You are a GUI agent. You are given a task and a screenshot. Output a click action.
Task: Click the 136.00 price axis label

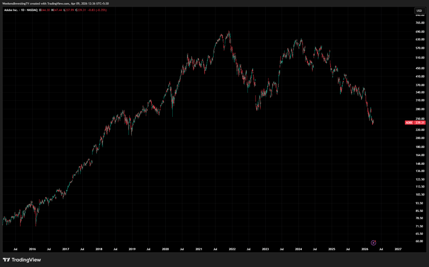420,170
